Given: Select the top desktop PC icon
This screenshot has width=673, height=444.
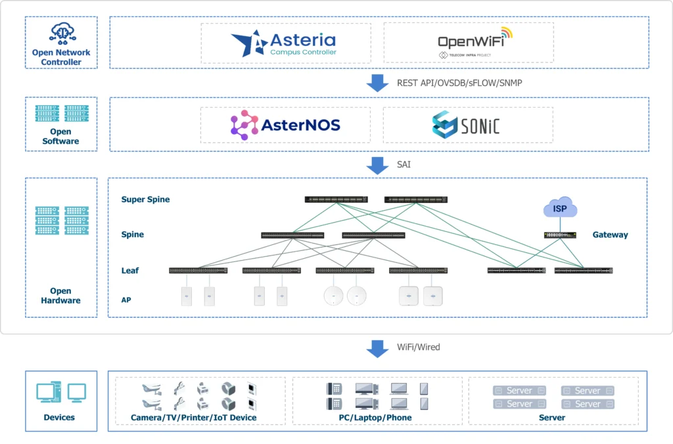Looking at the screenshot, I should (367, 389).
